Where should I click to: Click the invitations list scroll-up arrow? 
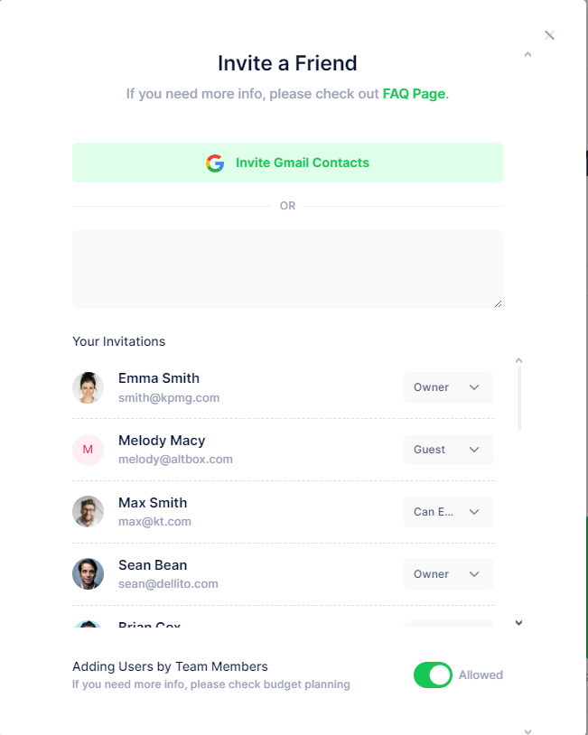519,361
